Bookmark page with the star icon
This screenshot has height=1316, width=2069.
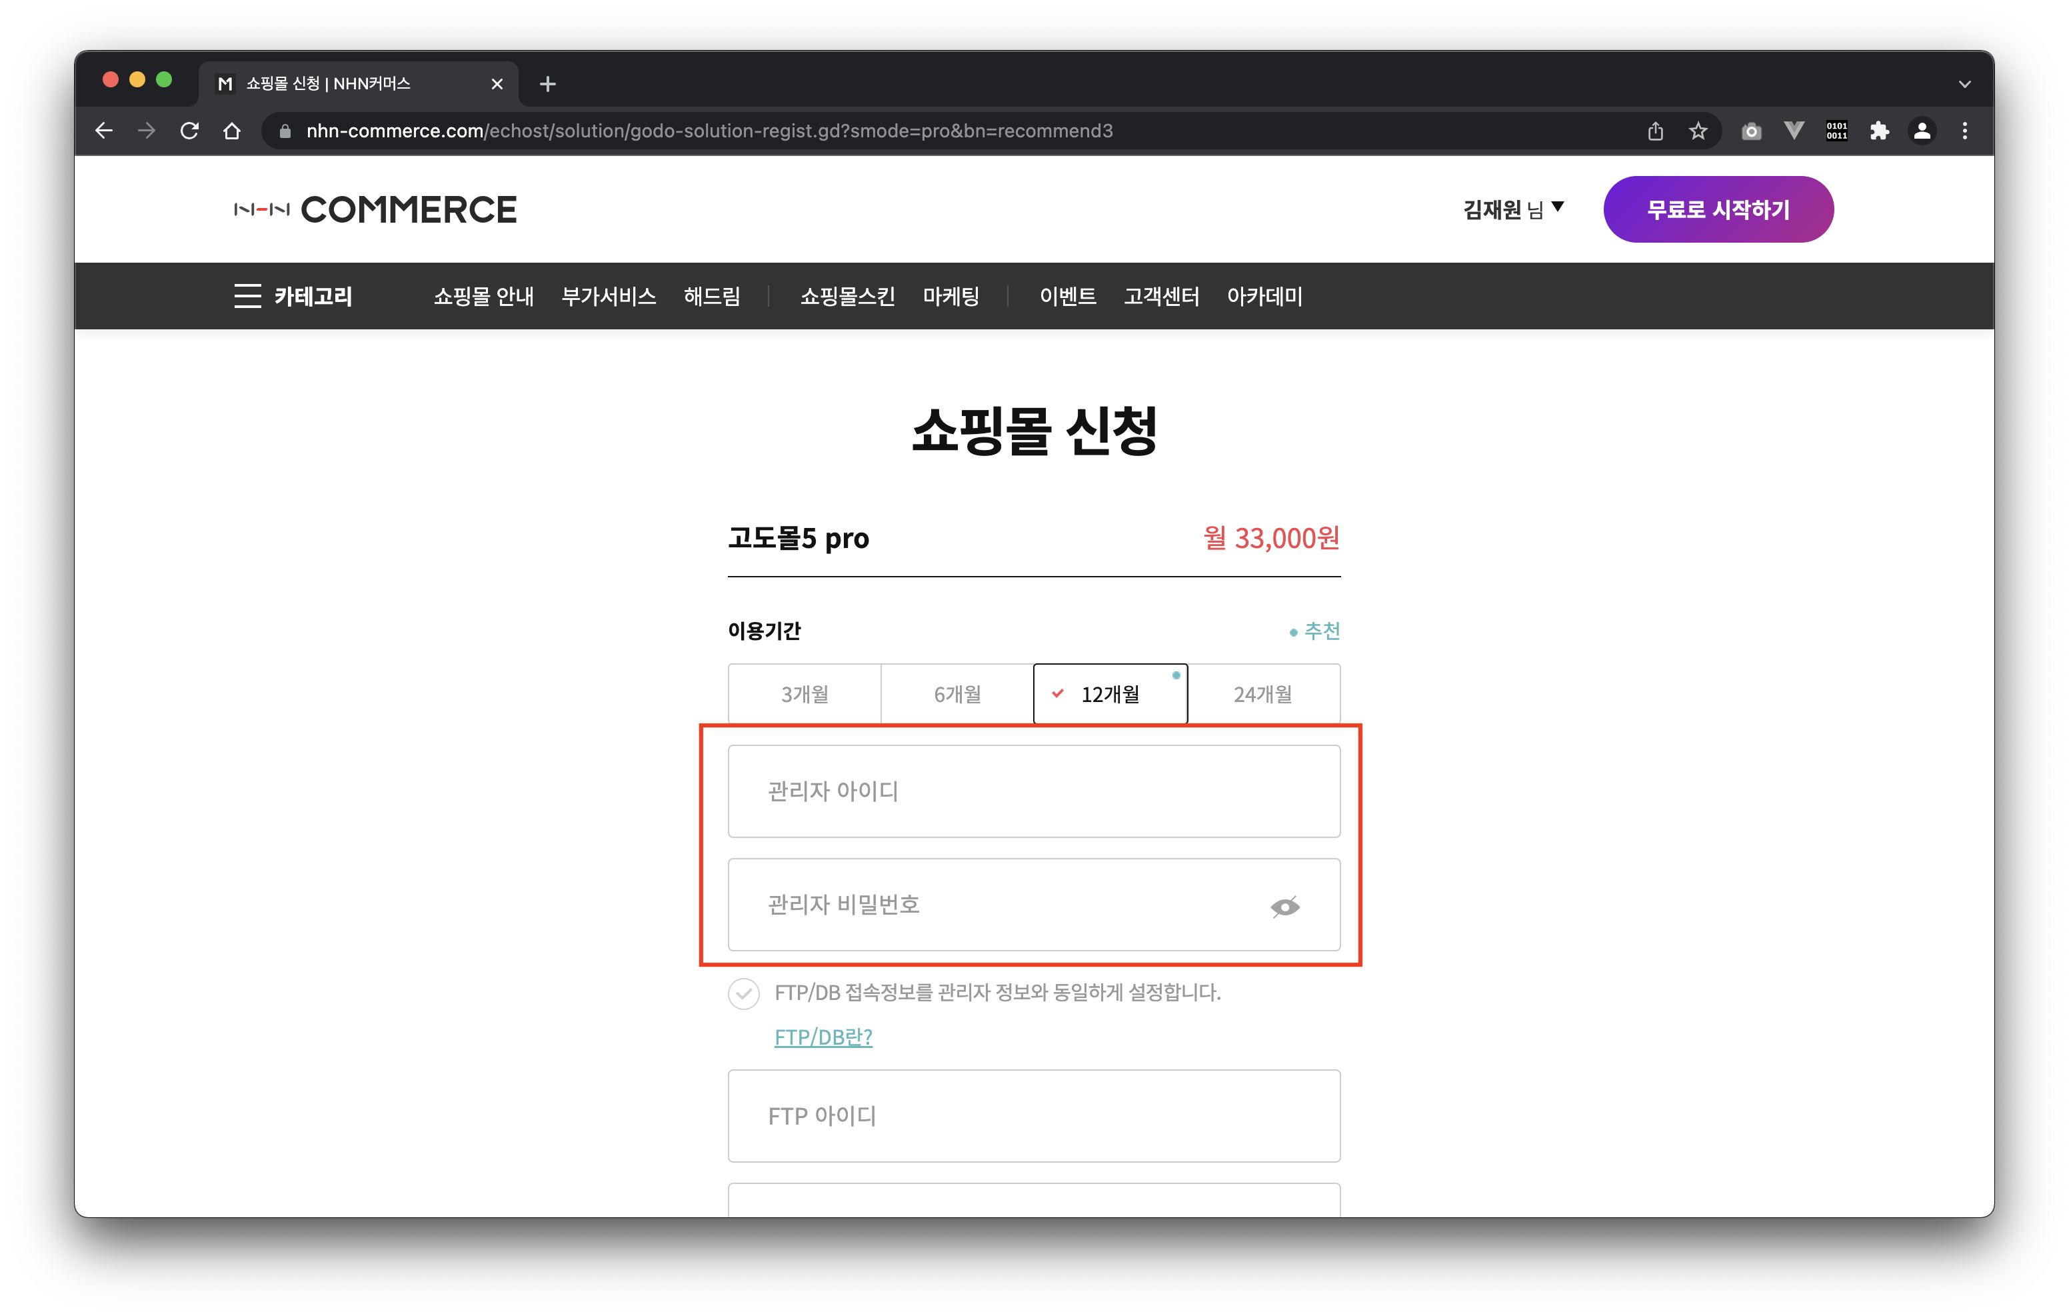pos(1698,131)
